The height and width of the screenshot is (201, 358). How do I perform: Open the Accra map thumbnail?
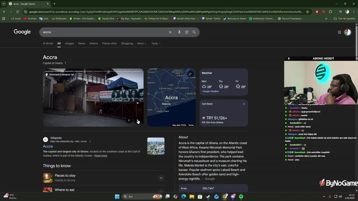pos(171,97)
